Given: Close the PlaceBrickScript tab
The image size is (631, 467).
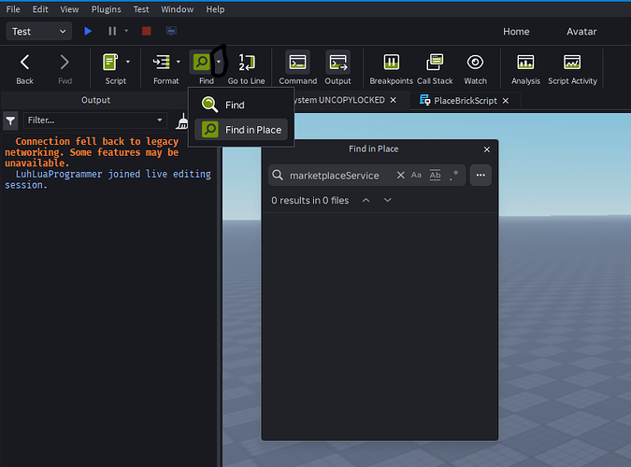Looking at the screenshot, I should point(506,101).
